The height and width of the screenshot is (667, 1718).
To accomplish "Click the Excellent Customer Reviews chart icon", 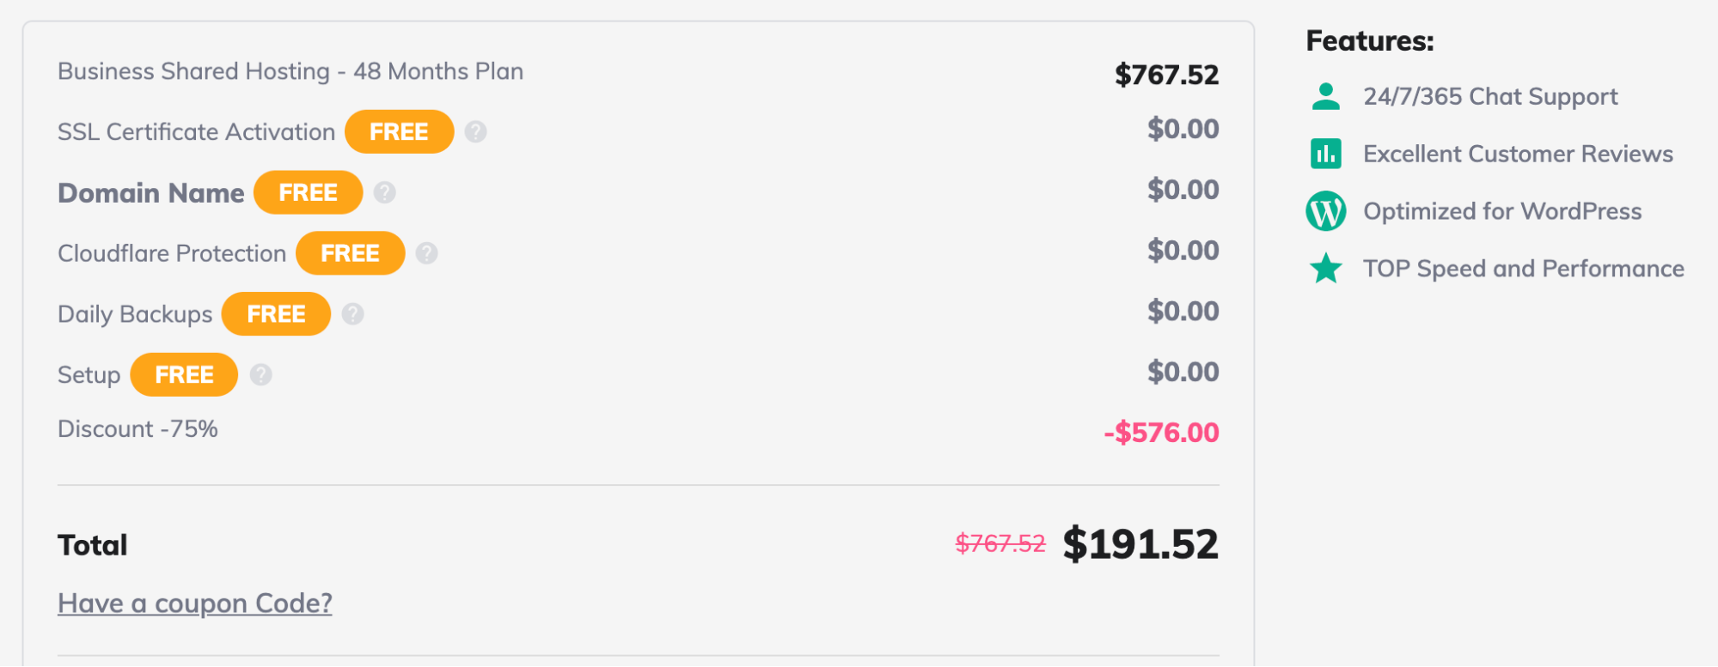I will (1324, 154).
